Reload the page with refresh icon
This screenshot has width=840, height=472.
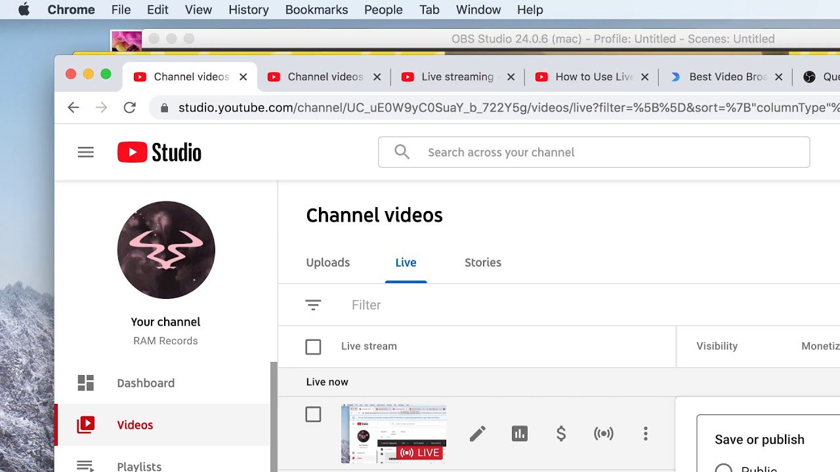pyautogui.click(x=130, y=108)
